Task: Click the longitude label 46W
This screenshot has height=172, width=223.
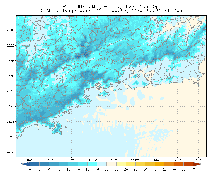Action: [x=29, y=160]
